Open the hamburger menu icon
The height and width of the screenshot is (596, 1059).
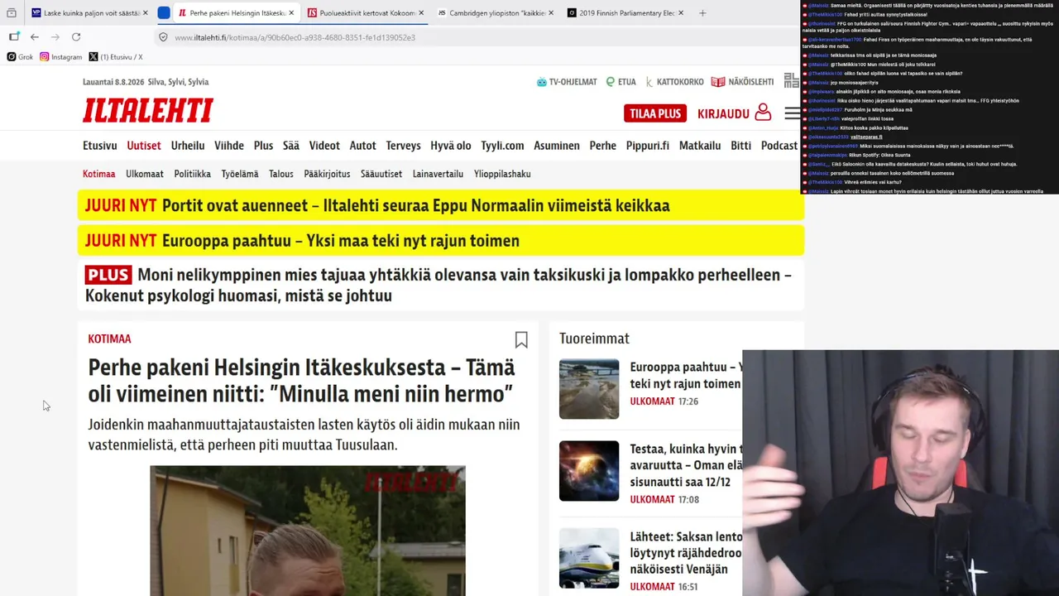[792, 113]
